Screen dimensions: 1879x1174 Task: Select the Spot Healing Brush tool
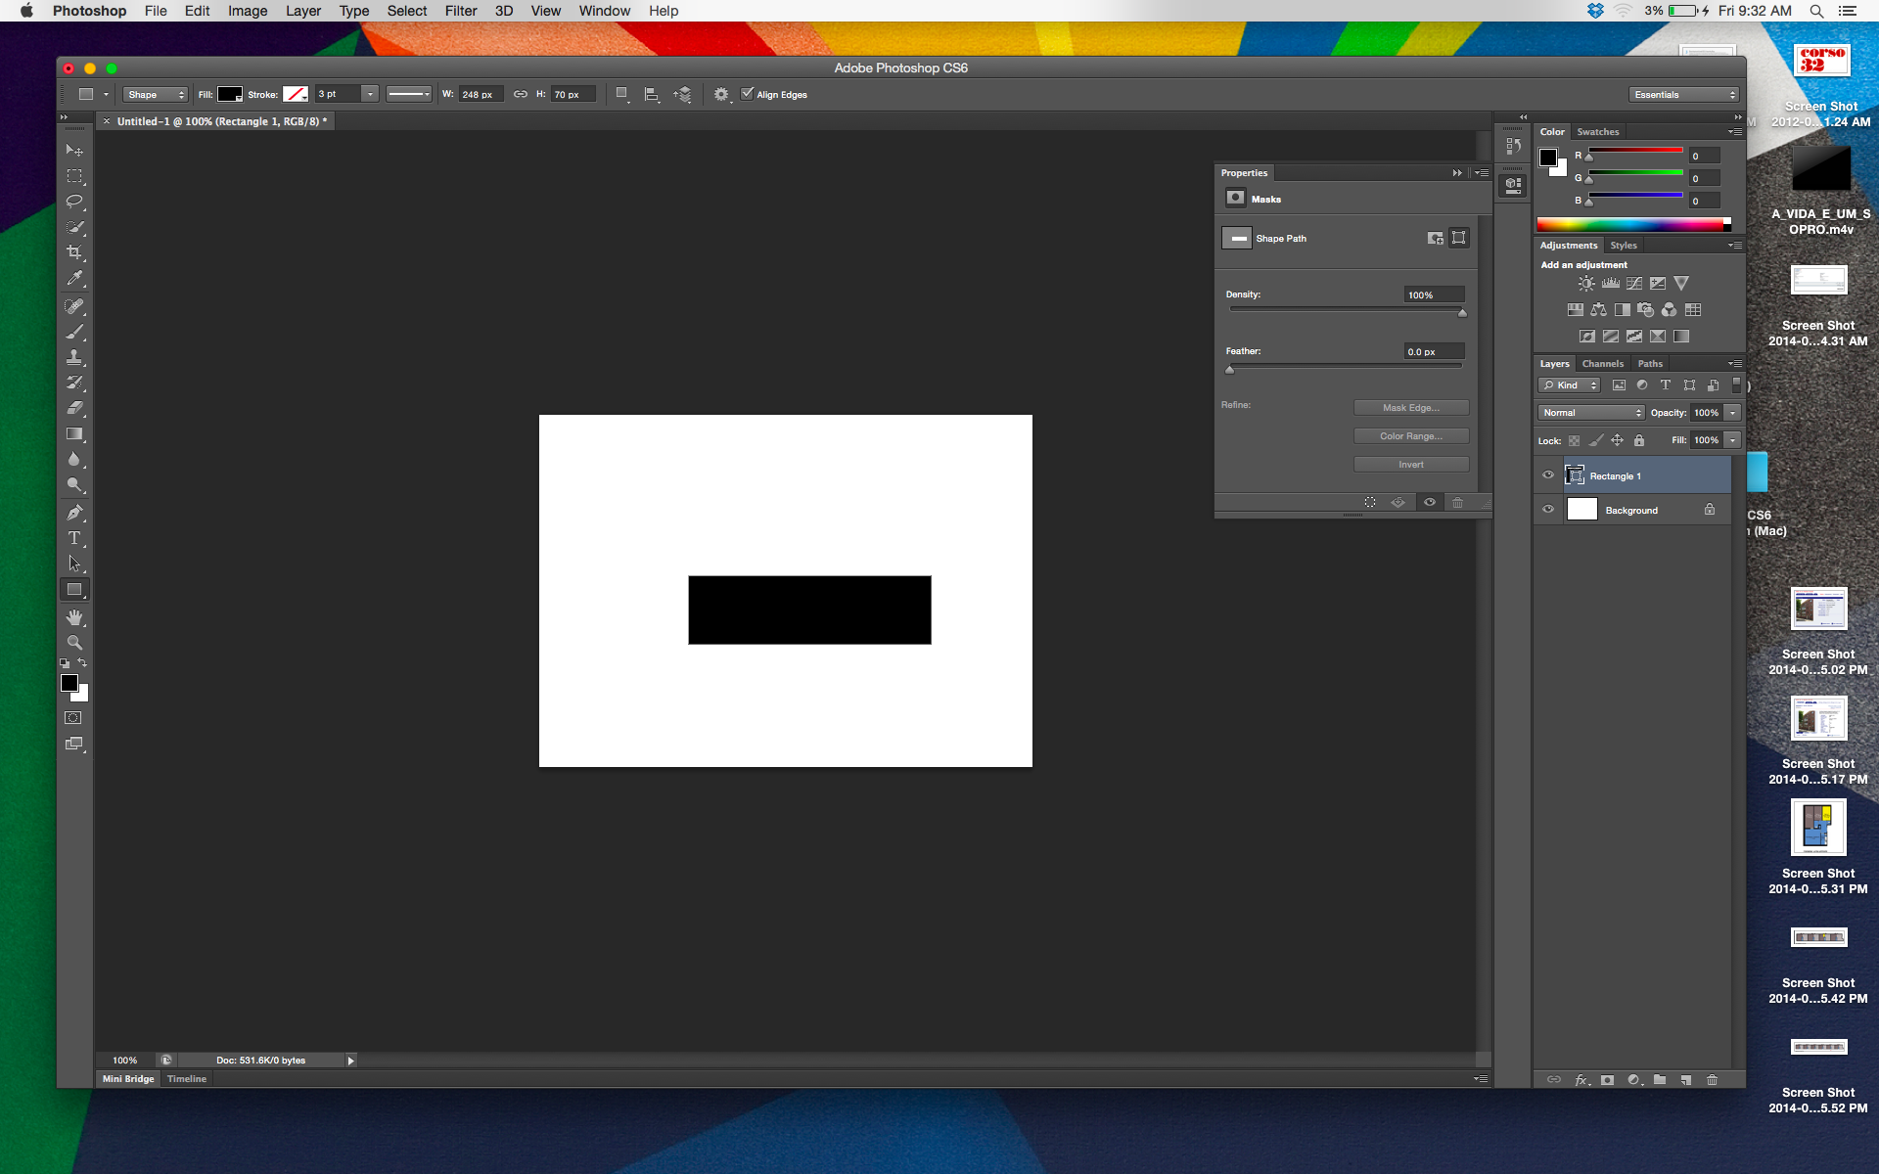74,306
